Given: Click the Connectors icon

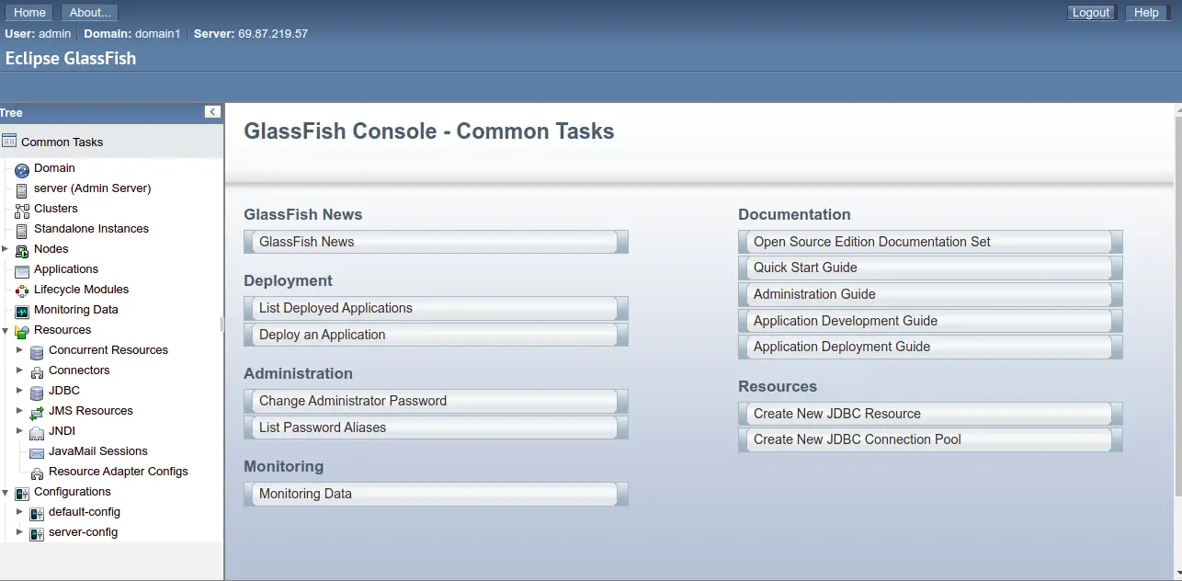Looking at the screenshot, I should tap(37, 371).
